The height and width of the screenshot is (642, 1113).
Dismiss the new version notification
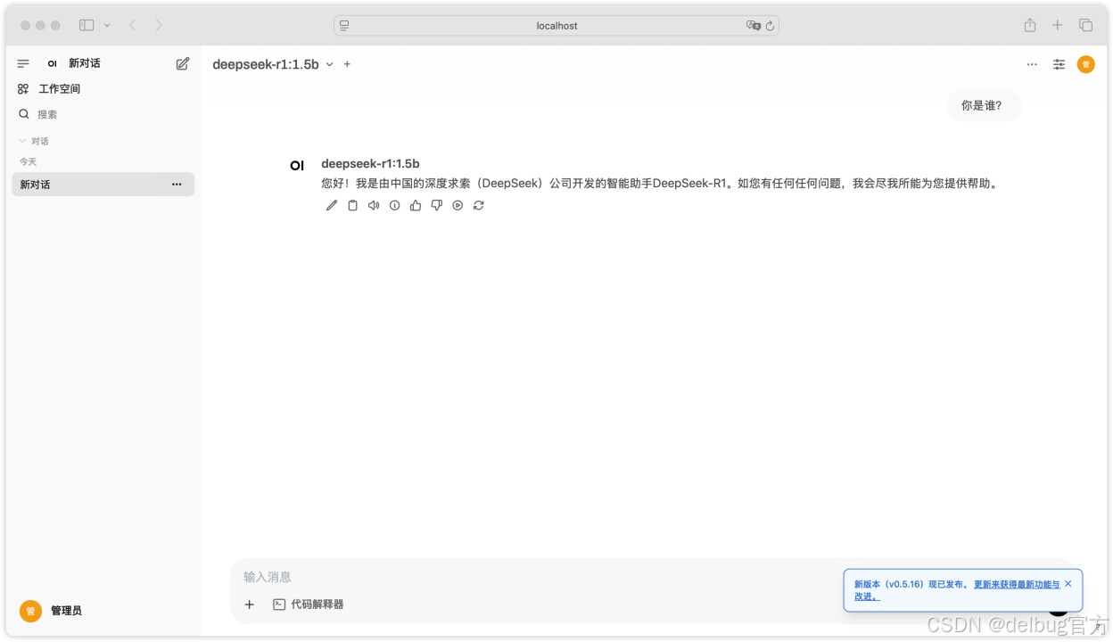click(x=1068, y=583)
